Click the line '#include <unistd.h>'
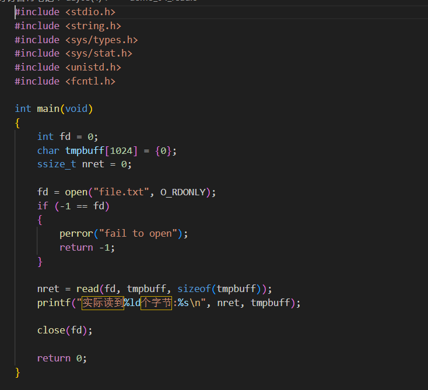Screen dimensions: 428x390 pos(68,67)
